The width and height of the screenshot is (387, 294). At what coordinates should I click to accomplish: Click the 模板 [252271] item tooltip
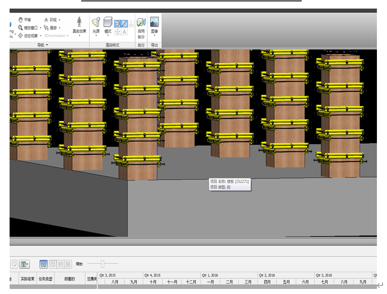tap(230, 184)
